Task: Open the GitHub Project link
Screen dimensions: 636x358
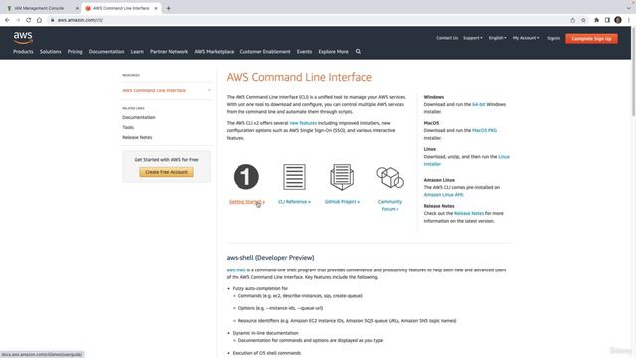Action: (342, 202)
